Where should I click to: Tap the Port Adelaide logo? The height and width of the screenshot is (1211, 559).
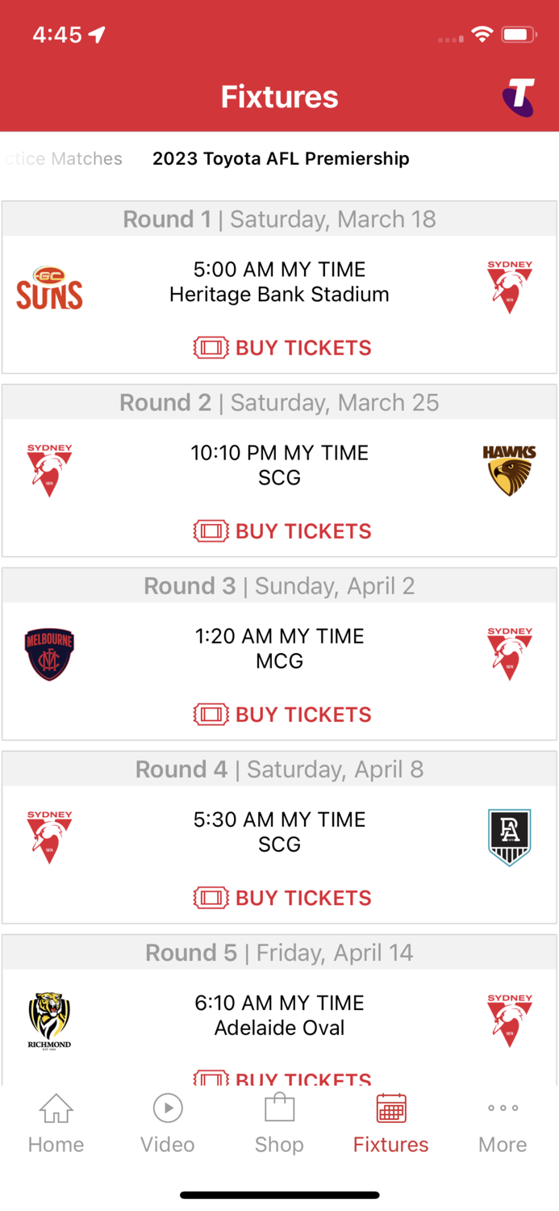pos(509,836)
